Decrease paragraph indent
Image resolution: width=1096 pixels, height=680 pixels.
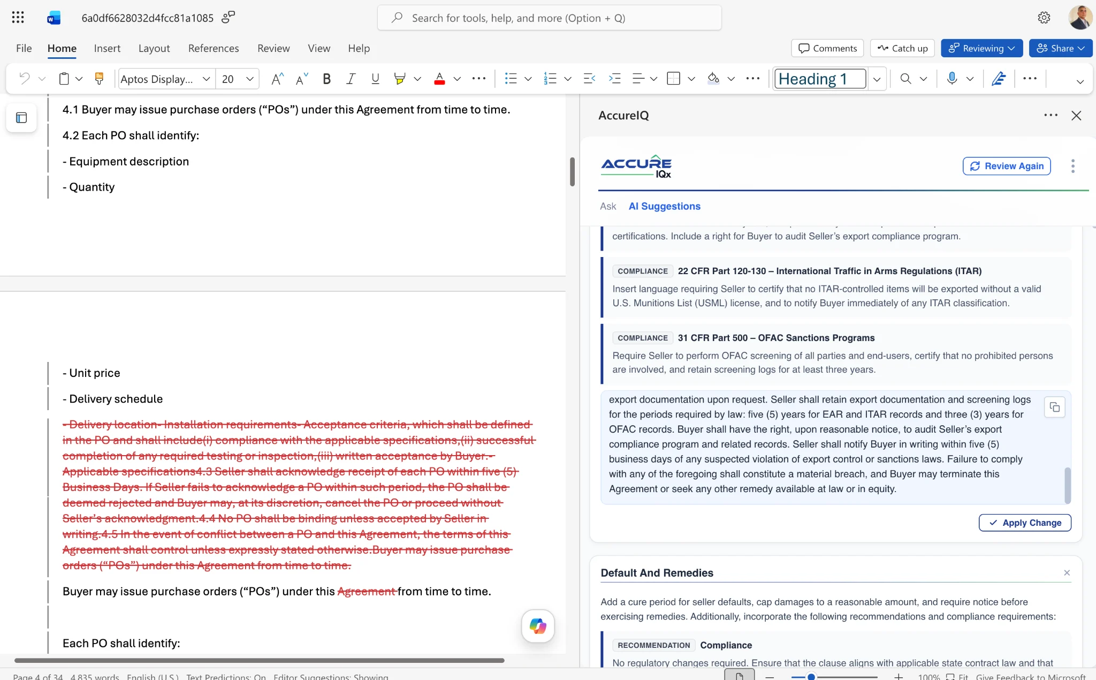pyautogui.click(x=589, y=79)
